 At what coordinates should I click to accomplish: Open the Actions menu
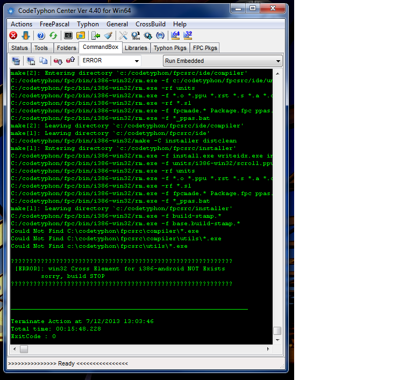(22, 24)
